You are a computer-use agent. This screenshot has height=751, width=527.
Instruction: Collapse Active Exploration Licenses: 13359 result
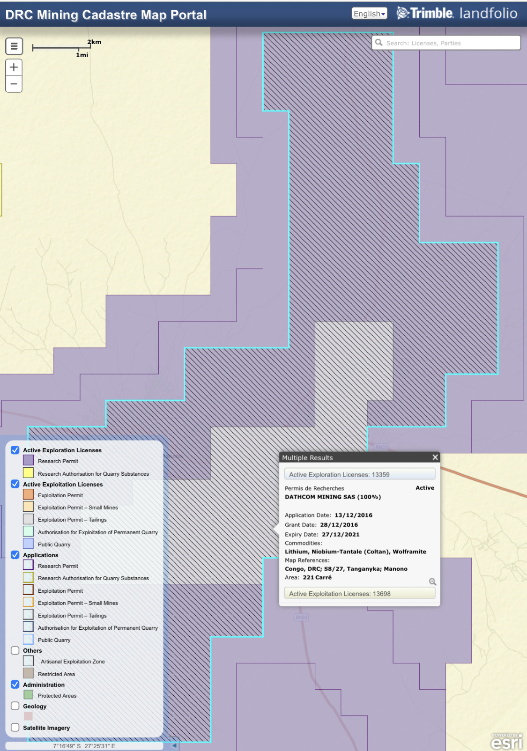[x=359, y=474]
